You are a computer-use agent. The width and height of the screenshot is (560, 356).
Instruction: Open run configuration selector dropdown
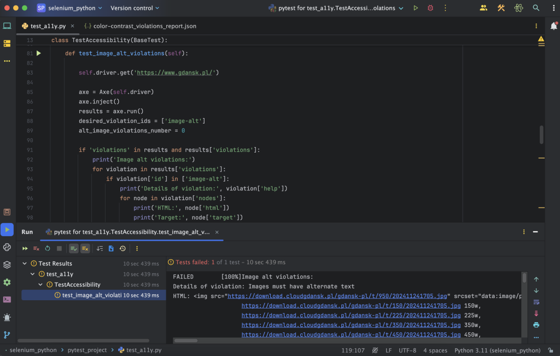click(x=336, y=8)
